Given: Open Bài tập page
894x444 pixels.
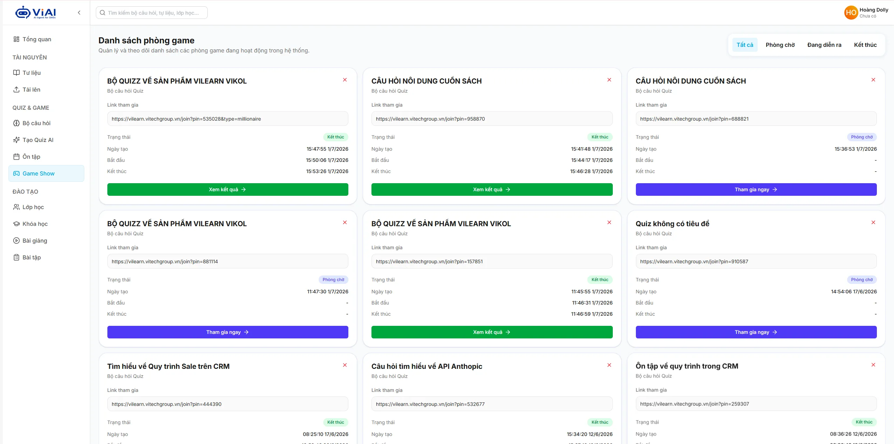Looking at the screenshot, I should (x=46, y=257).
